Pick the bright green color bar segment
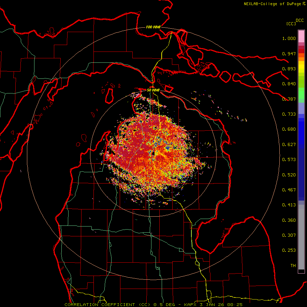 coord(301,93)
